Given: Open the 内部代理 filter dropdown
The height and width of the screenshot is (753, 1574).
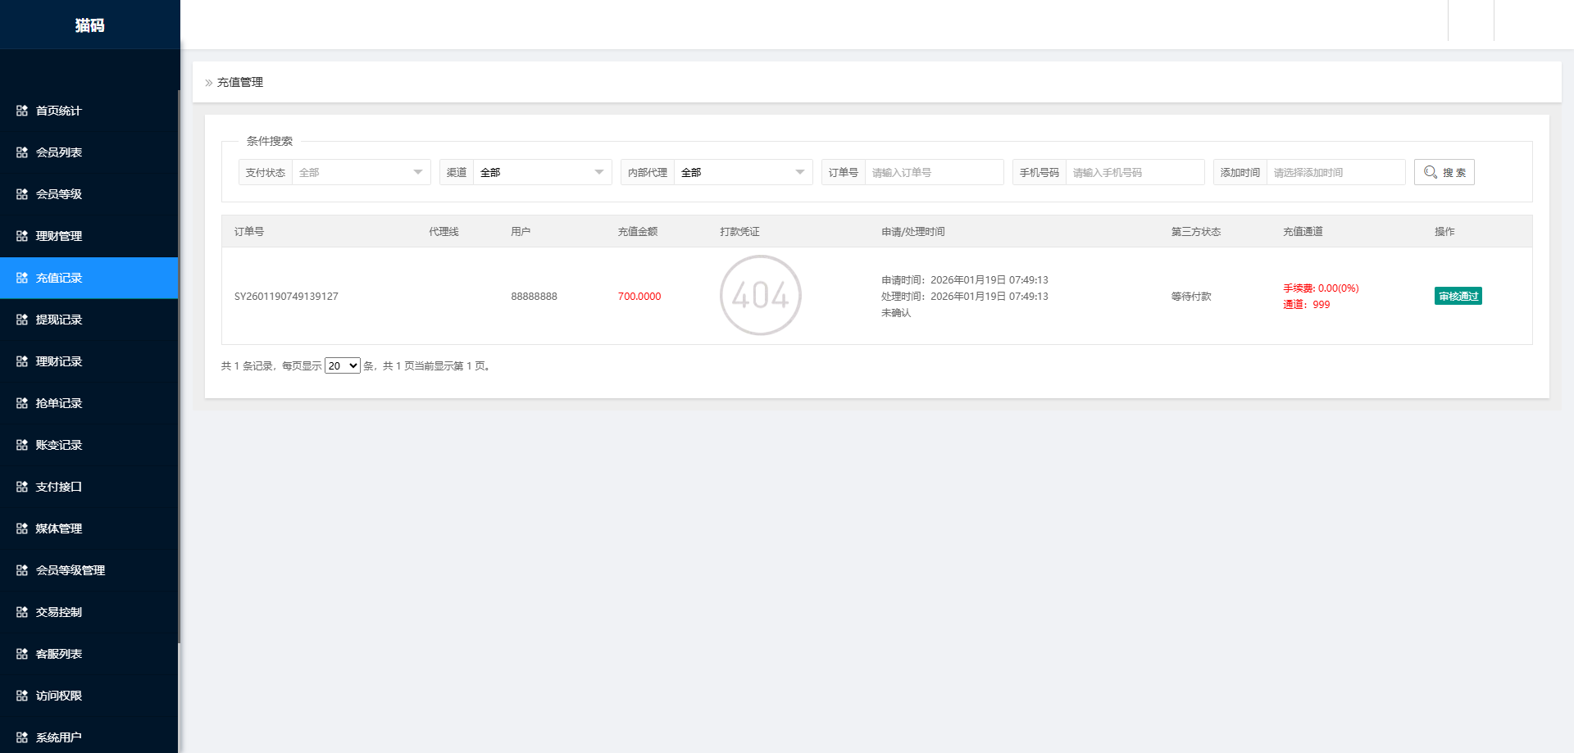Looking at the screenshot, I should (742, 172).
